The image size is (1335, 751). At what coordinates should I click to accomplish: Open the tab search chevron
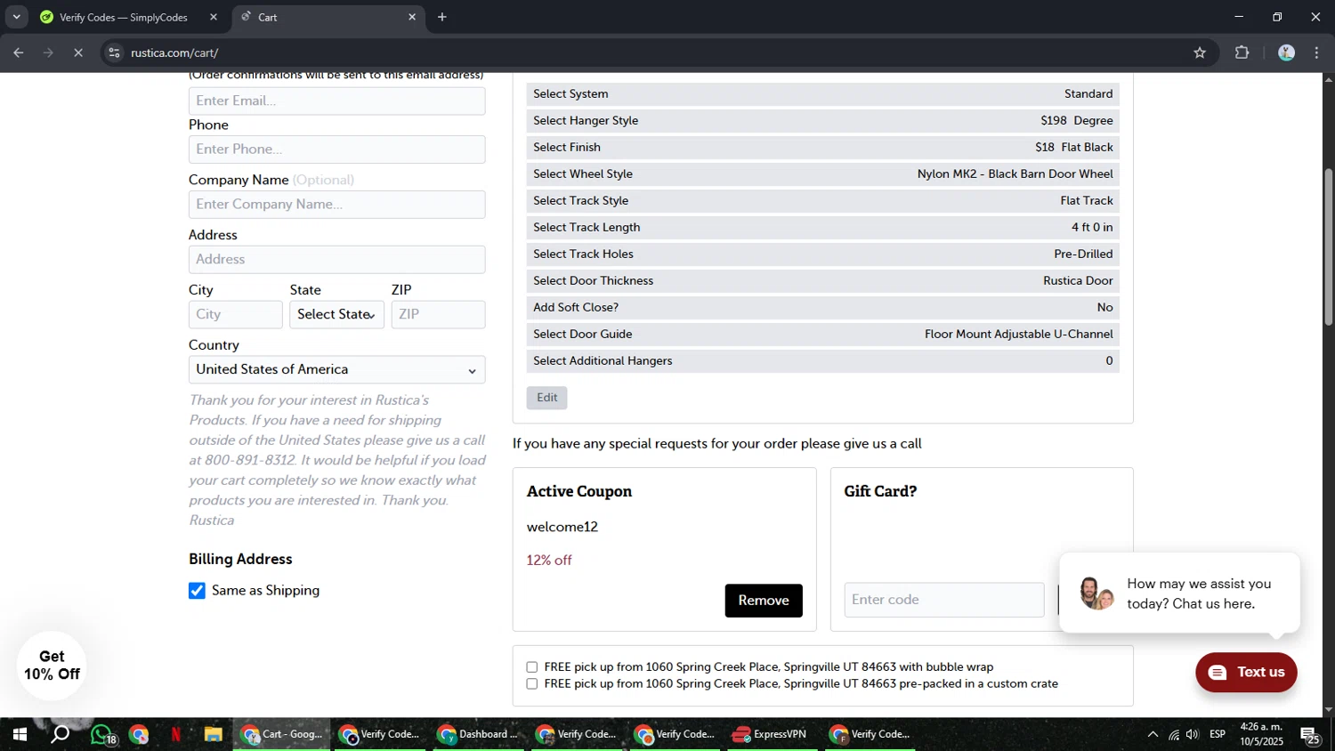pos(16,17)
